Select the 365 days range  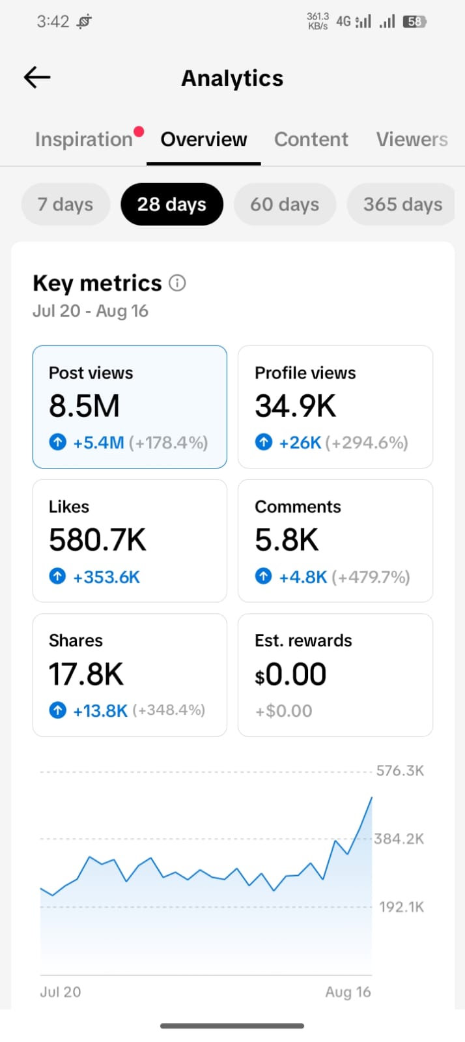(402, 204)
